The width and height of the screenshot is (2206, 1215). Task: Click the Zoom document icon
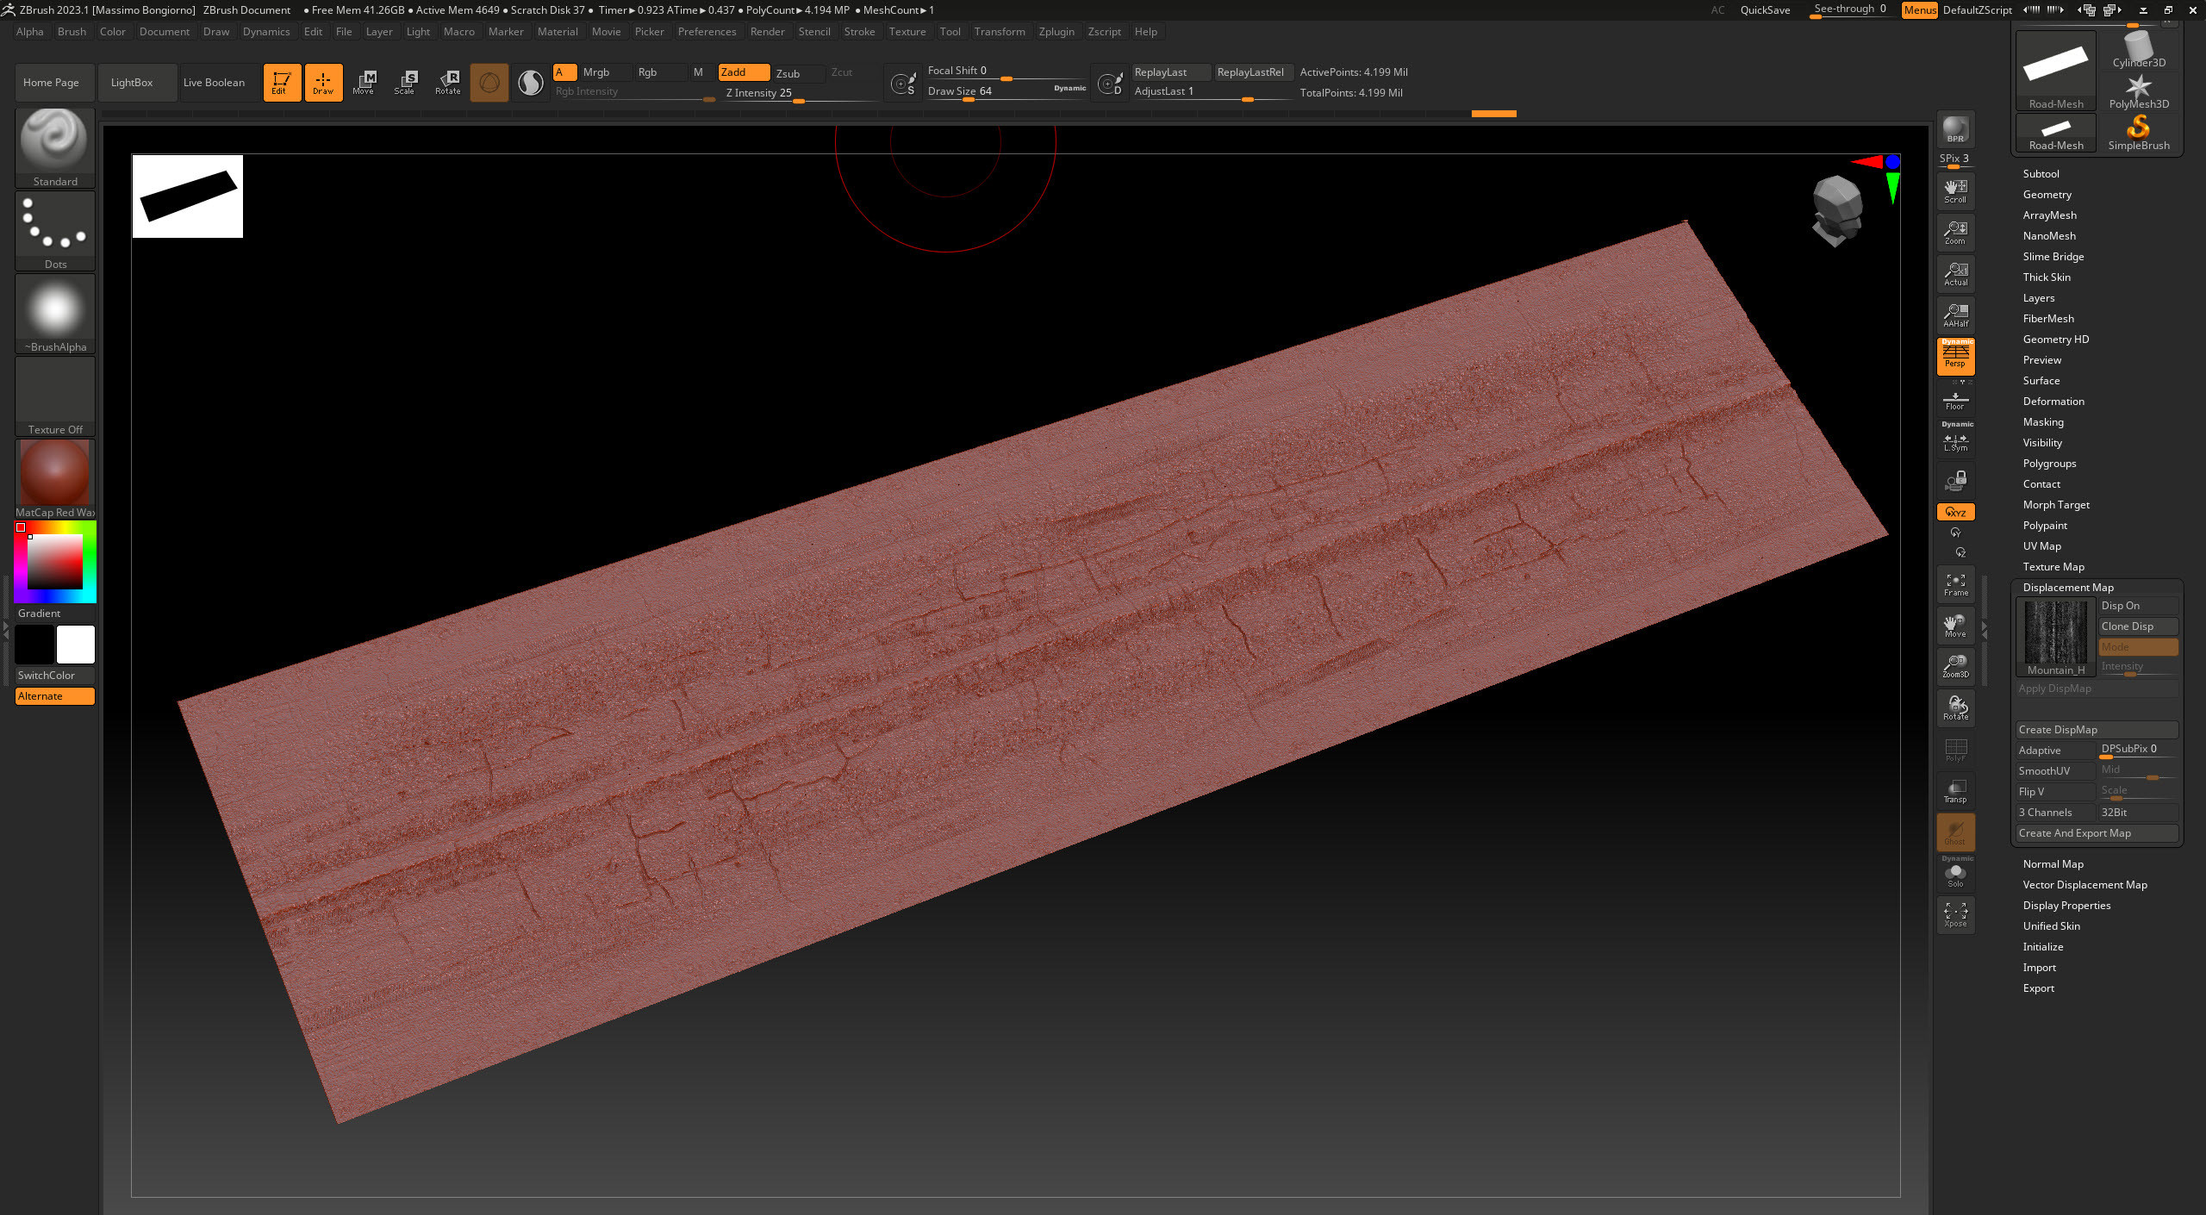[1955, 233]
